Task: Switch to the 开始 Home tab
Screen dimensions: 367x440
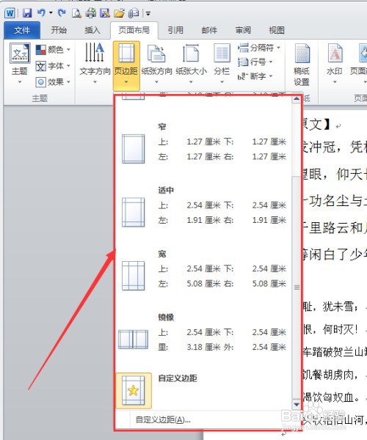Action: [x=59, y=30]
